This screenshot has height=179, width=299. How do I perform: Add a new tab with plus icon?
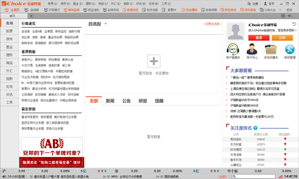31,16
